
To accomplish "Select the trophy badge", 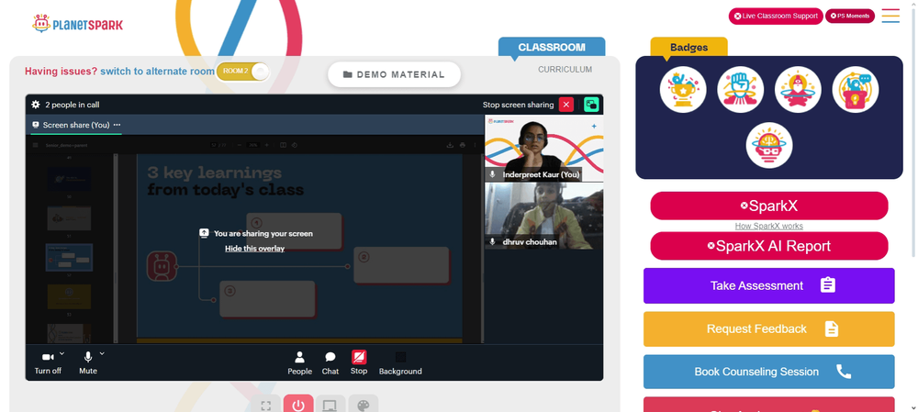I will [x=683, y=90].
